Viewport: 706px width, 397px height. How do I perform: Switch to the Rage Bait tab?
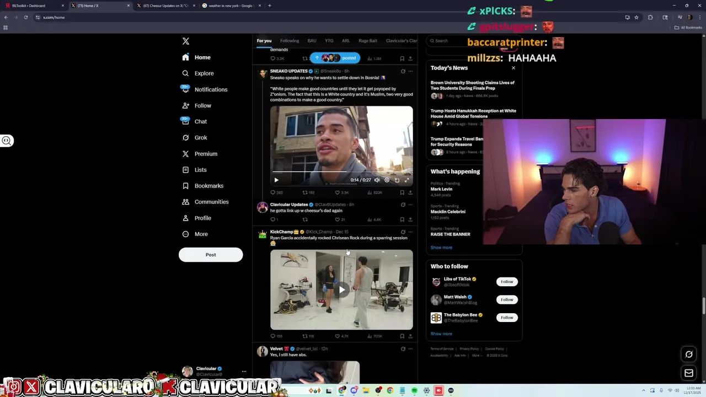coord(368,41)
